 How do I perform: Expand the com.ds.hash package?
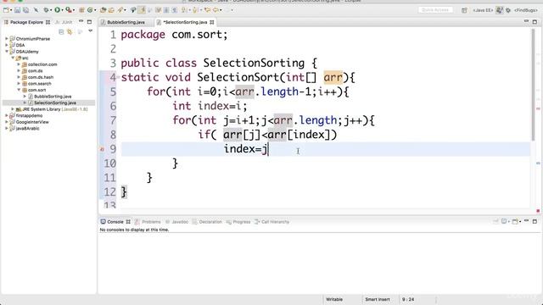point(19,77)
